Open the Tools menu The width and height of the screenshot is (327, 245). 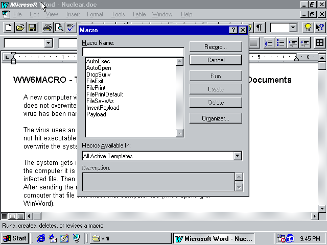pyautogui.click(x=118, y=14)
